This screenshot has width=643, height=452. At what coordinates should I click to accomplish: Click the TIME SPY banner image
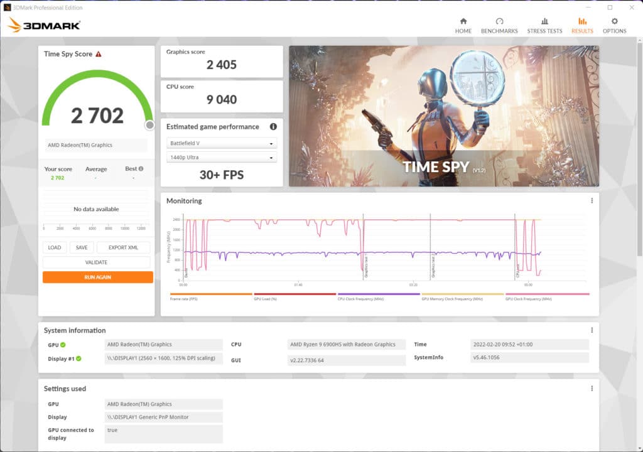444,116
